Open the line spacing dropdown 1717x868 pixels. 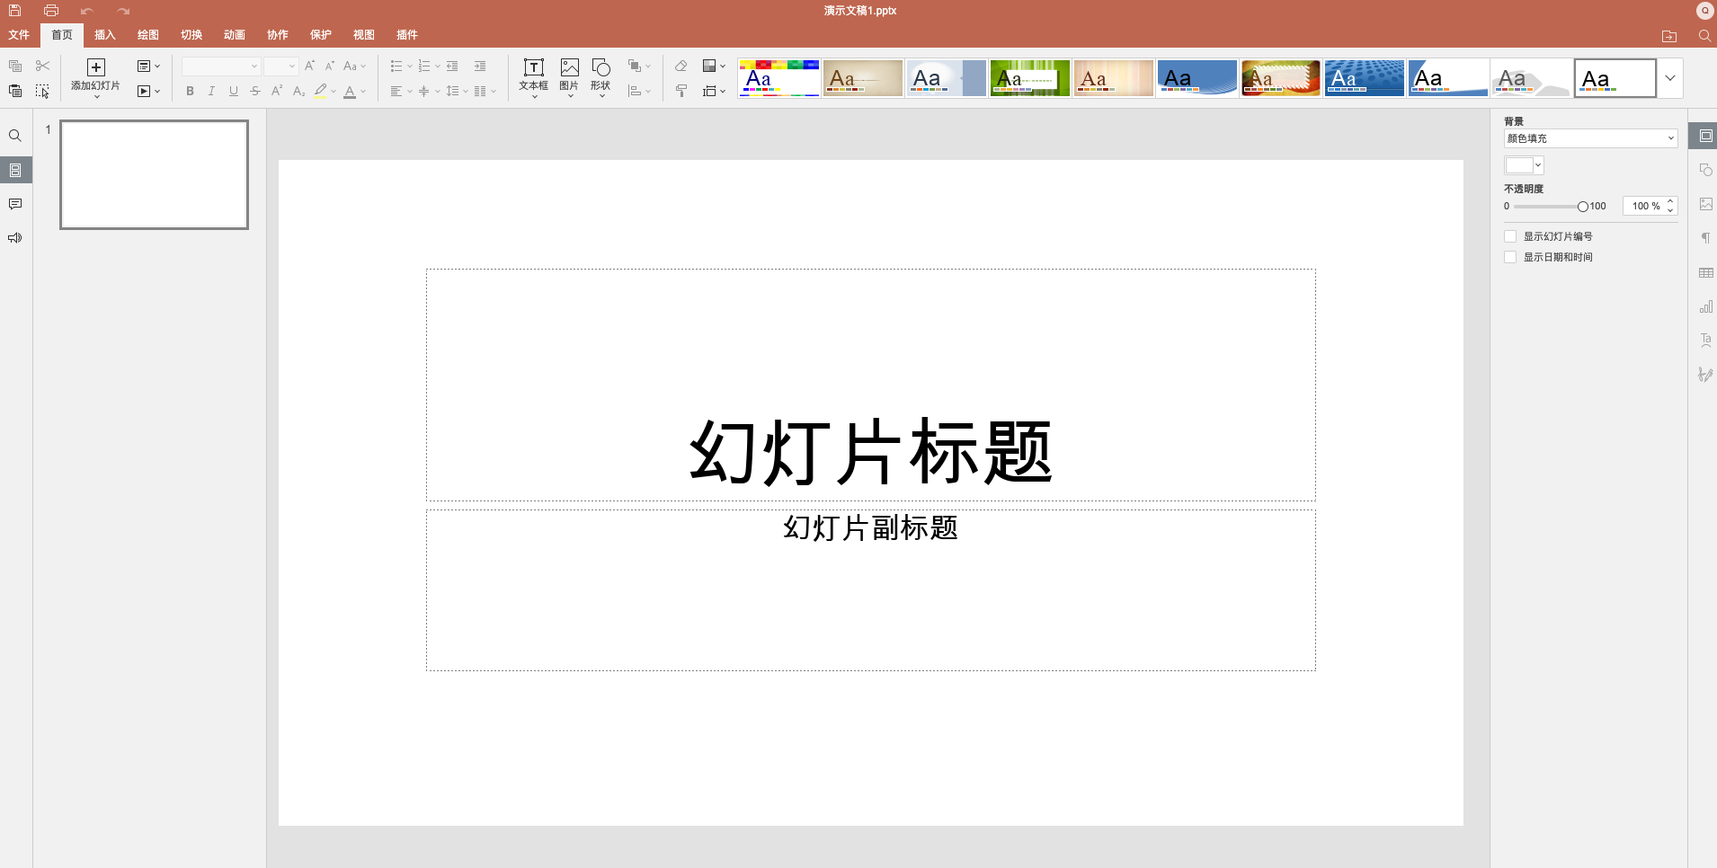coord(457,91)
